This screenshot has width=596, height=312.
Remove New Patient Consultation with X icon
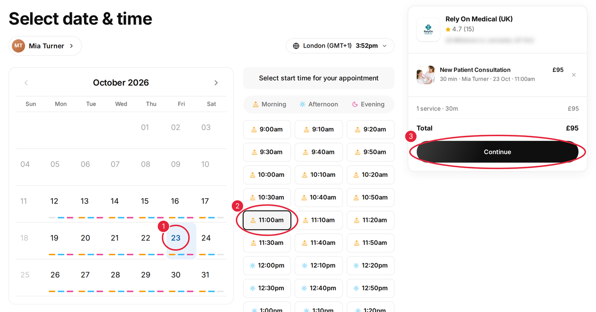(574, 75)
